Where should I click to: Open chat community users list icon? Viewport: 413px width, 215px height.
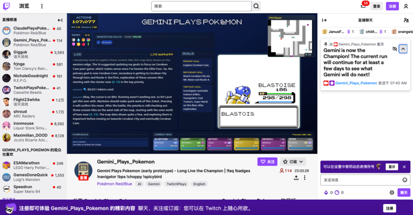[406, 20]
